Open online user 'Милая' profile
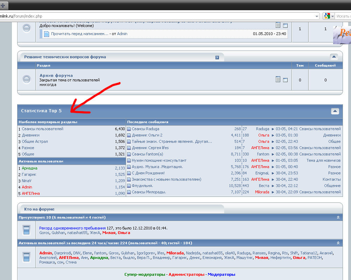 click(109, 233)
